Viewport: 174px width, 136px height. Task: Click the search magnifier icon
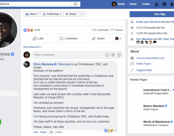tap(76, 4)
